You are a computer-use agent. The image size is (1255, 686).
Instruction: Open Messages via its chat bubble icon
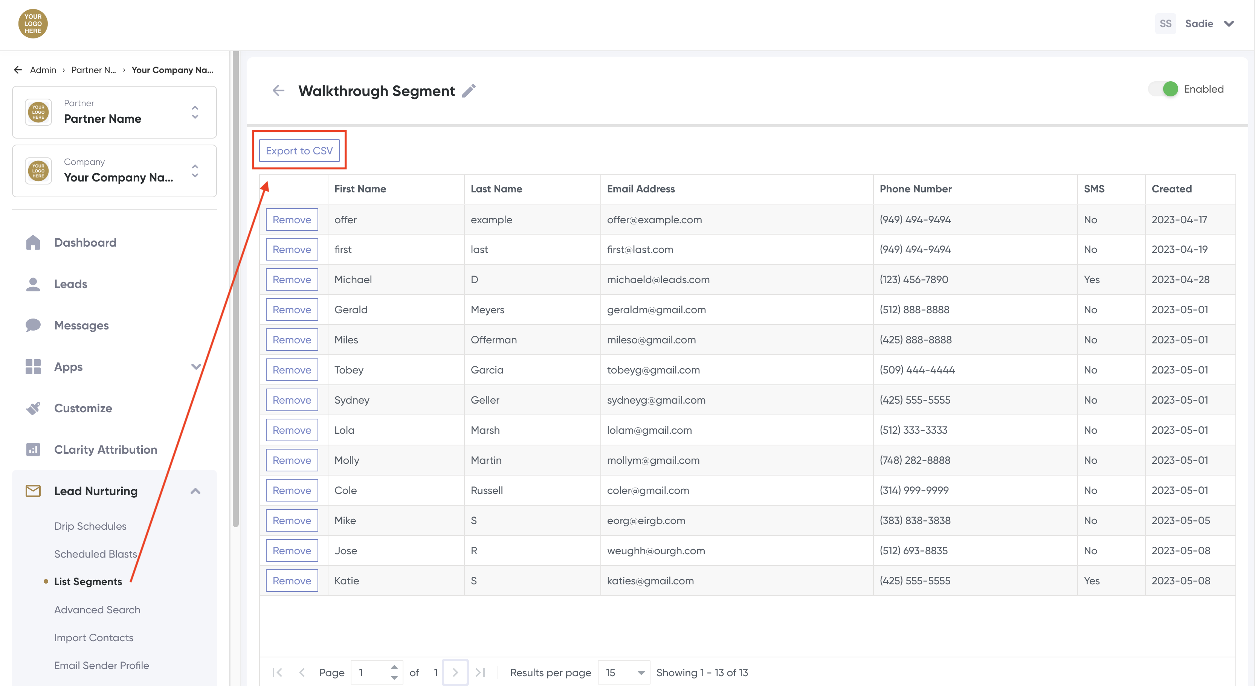pyautogui.click(x=33, y=325)
